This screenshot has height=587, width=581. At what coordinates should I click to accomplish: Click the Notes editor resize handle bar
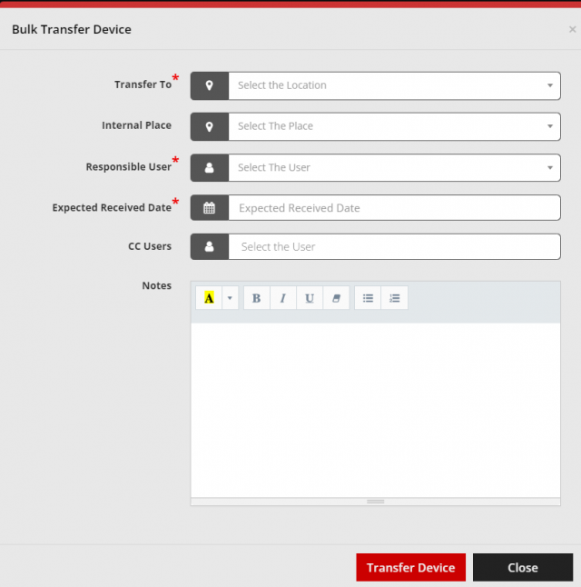point(376,502)
